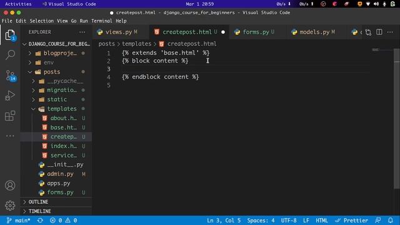Image resolution: width=400 pixels, height=225 pixels.
Task: Open Source Control view with 14 changes
Action: (11, 75)
